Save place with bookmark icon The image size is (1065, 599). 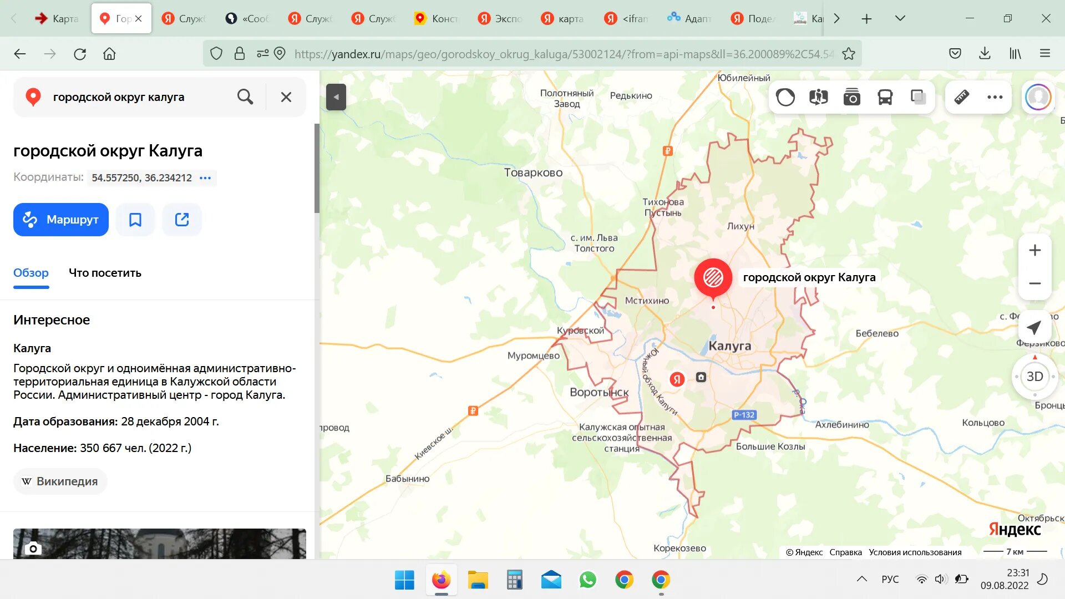[x=135, y=220]
